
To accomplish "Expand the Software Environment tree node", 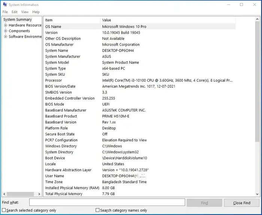I will [6, 37].
